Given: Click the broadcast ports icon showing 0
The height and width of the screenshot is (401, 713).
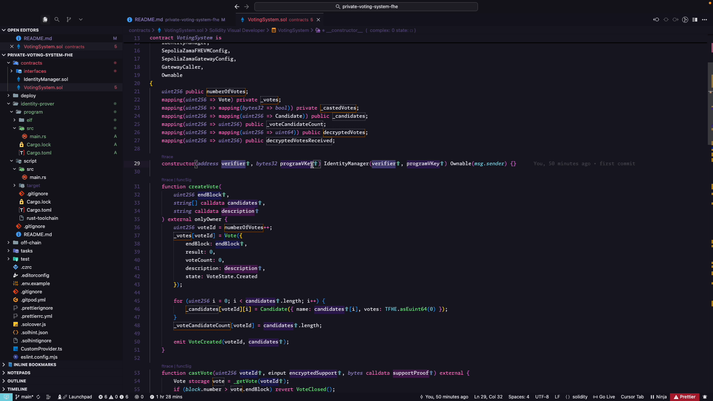Looking at the screenshot, I should [x=139, y=397].
